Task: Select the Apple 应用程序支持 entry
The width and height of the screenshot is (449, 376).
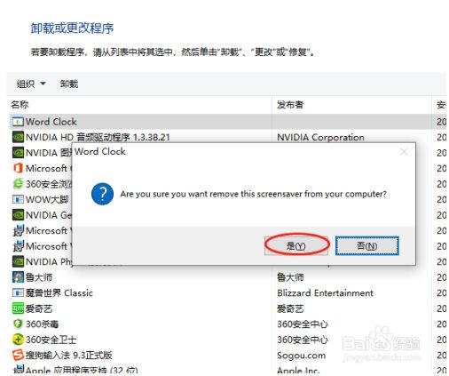Action: [75, 370]
